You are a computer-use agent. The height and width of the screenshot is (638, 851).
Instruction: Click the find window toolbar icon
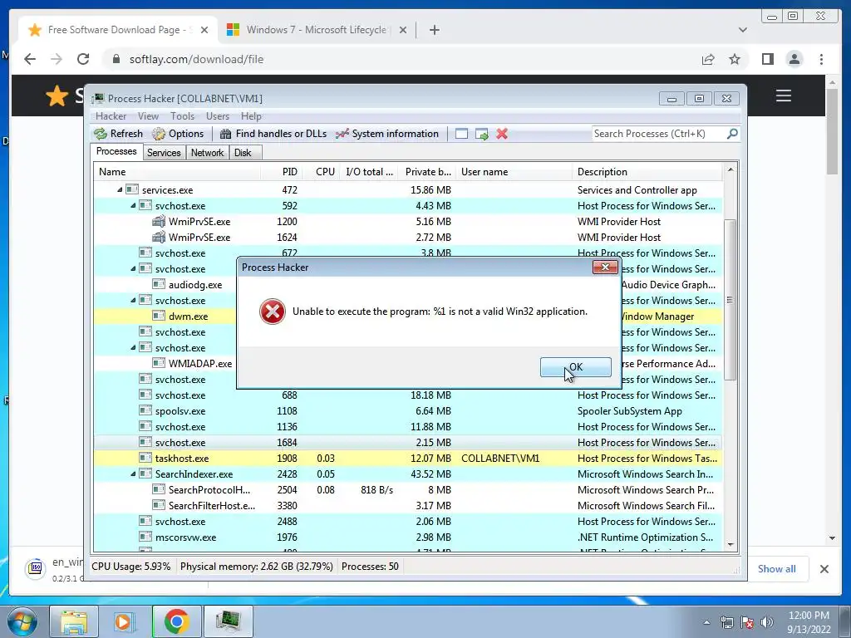point(461,134)
